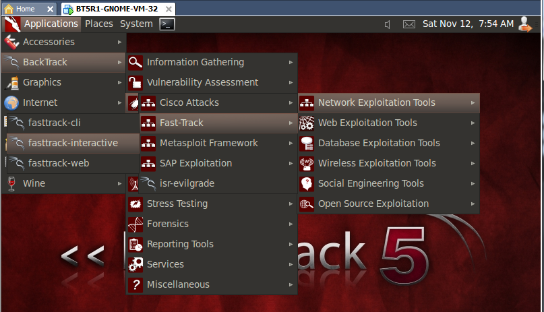Select SAP Exploitation menu entry
Screen dimensions: 544x312
(218, 163)
